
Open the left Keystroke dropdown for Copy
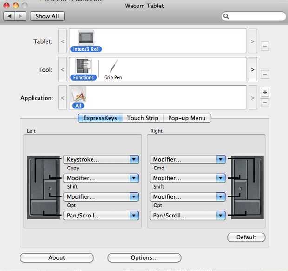101,159
